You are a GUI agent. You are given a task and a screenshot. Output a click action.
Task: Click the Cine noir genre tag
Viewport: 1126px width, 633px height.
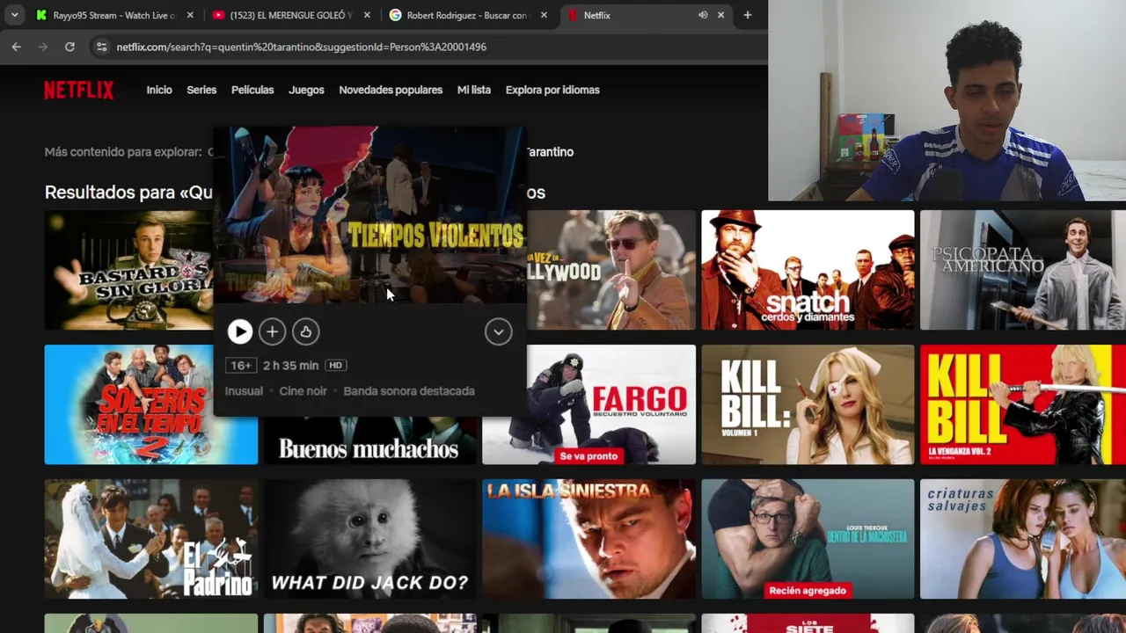pos(303,391)
